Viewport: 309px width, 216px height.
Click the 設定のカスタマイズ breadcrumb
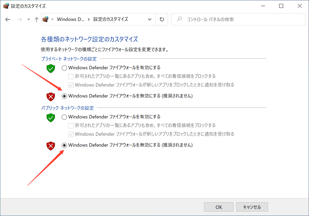point(111,19)
